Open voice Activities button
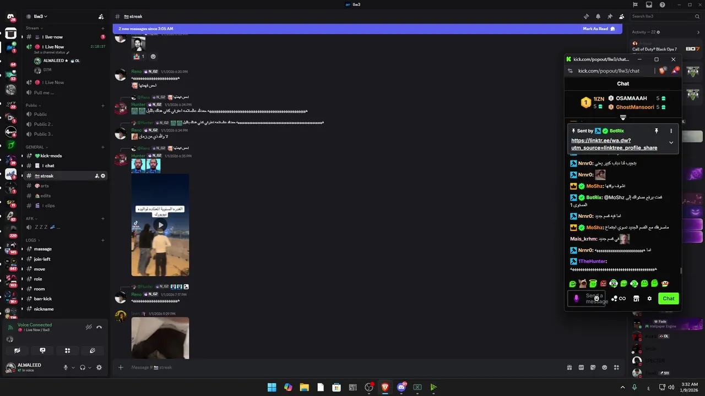705x396 pixels. tap(67, 350)
